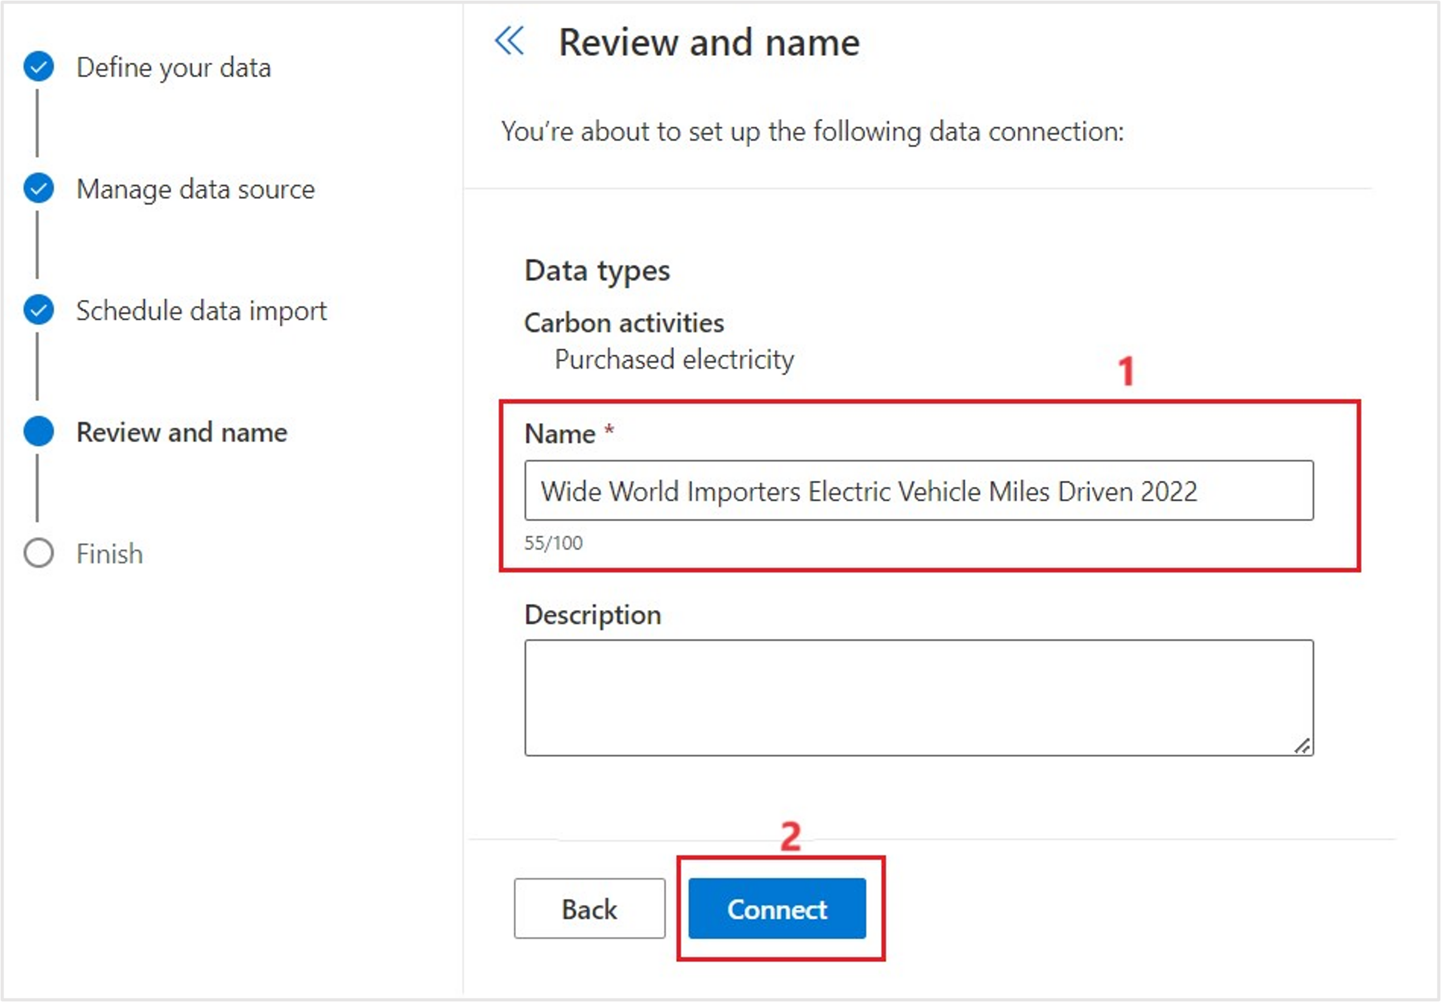The image size is (1441, 1002).
Task: Select the Schedule data import step
Action: tap(202, 311)
